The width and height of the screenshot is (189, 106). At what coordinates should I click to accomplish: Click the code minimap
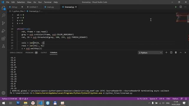181,18
